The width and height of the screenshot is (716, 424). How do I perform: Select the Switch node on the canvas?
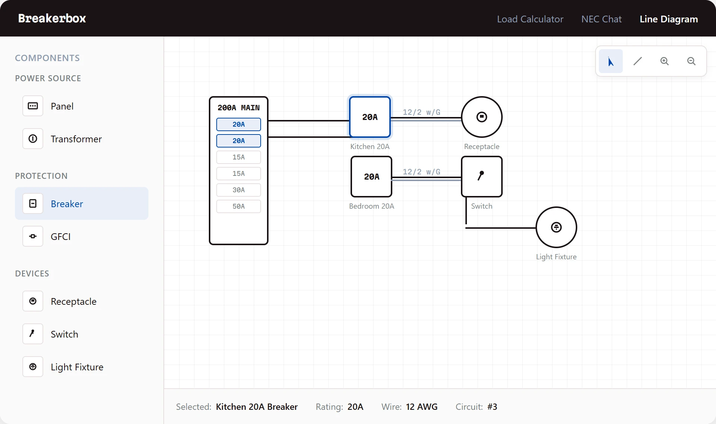coord(481,177)
